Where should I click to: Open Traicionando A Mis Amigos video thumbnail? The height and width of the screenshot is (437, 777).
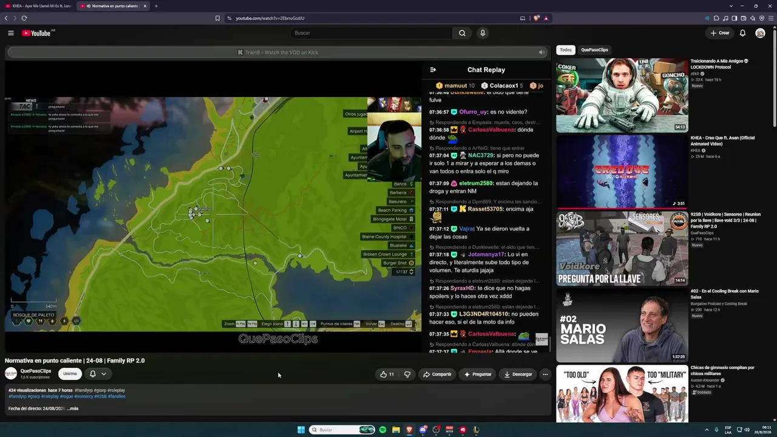[x=622, y=95]
